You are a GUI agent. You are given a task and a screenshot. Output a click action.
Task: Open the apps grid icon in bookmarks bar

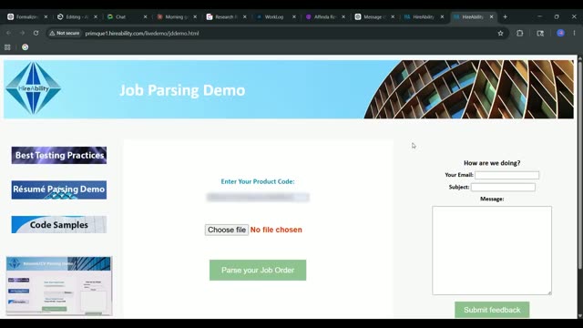(x=7, y=47)
